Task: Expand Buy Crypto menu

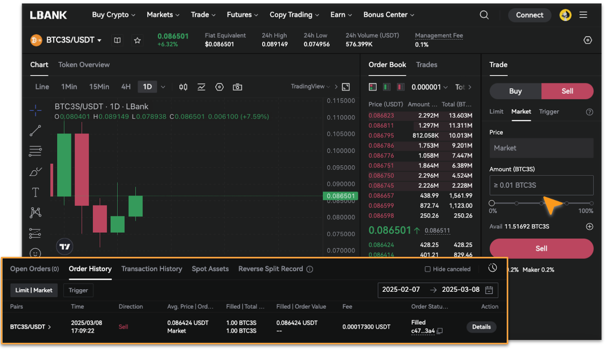Action: pos(114,15)
